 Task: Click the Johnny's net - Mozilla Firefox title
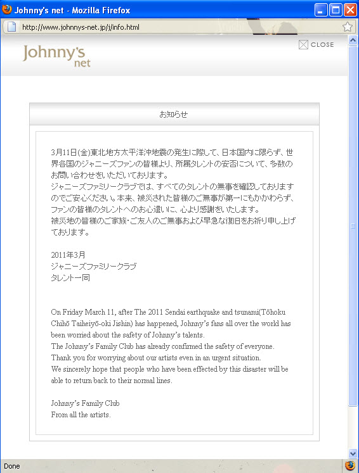tap(72, 11)
